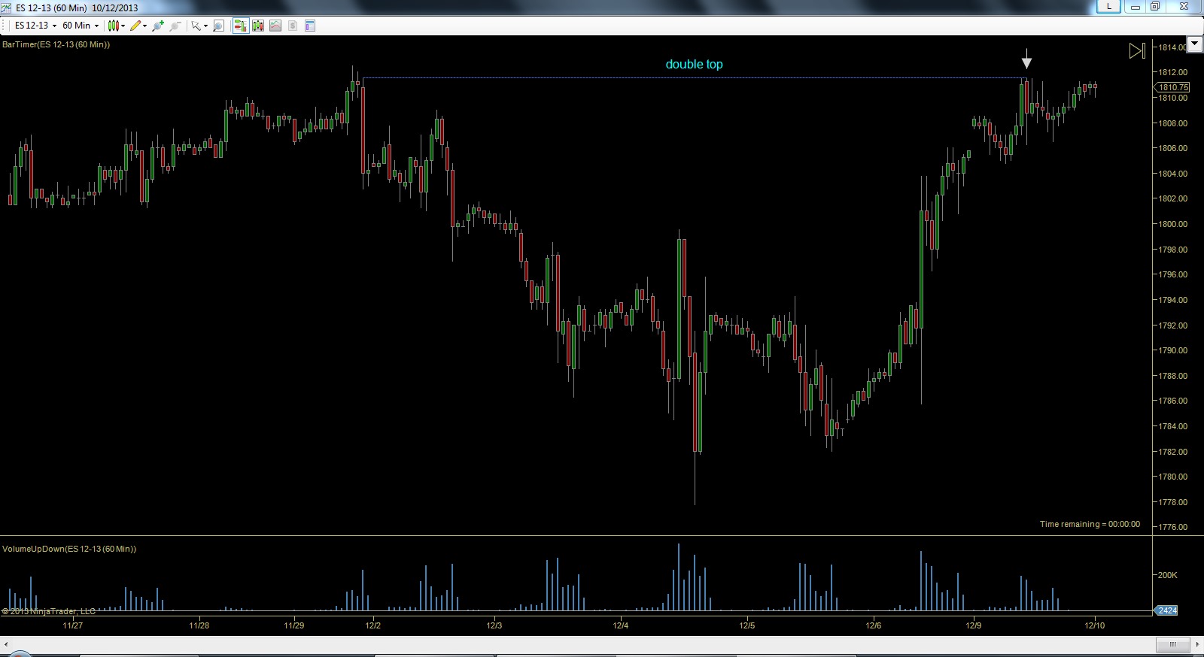Click the zoom frame magnifier icon
1204x657 pixels.
click(218, 26)
